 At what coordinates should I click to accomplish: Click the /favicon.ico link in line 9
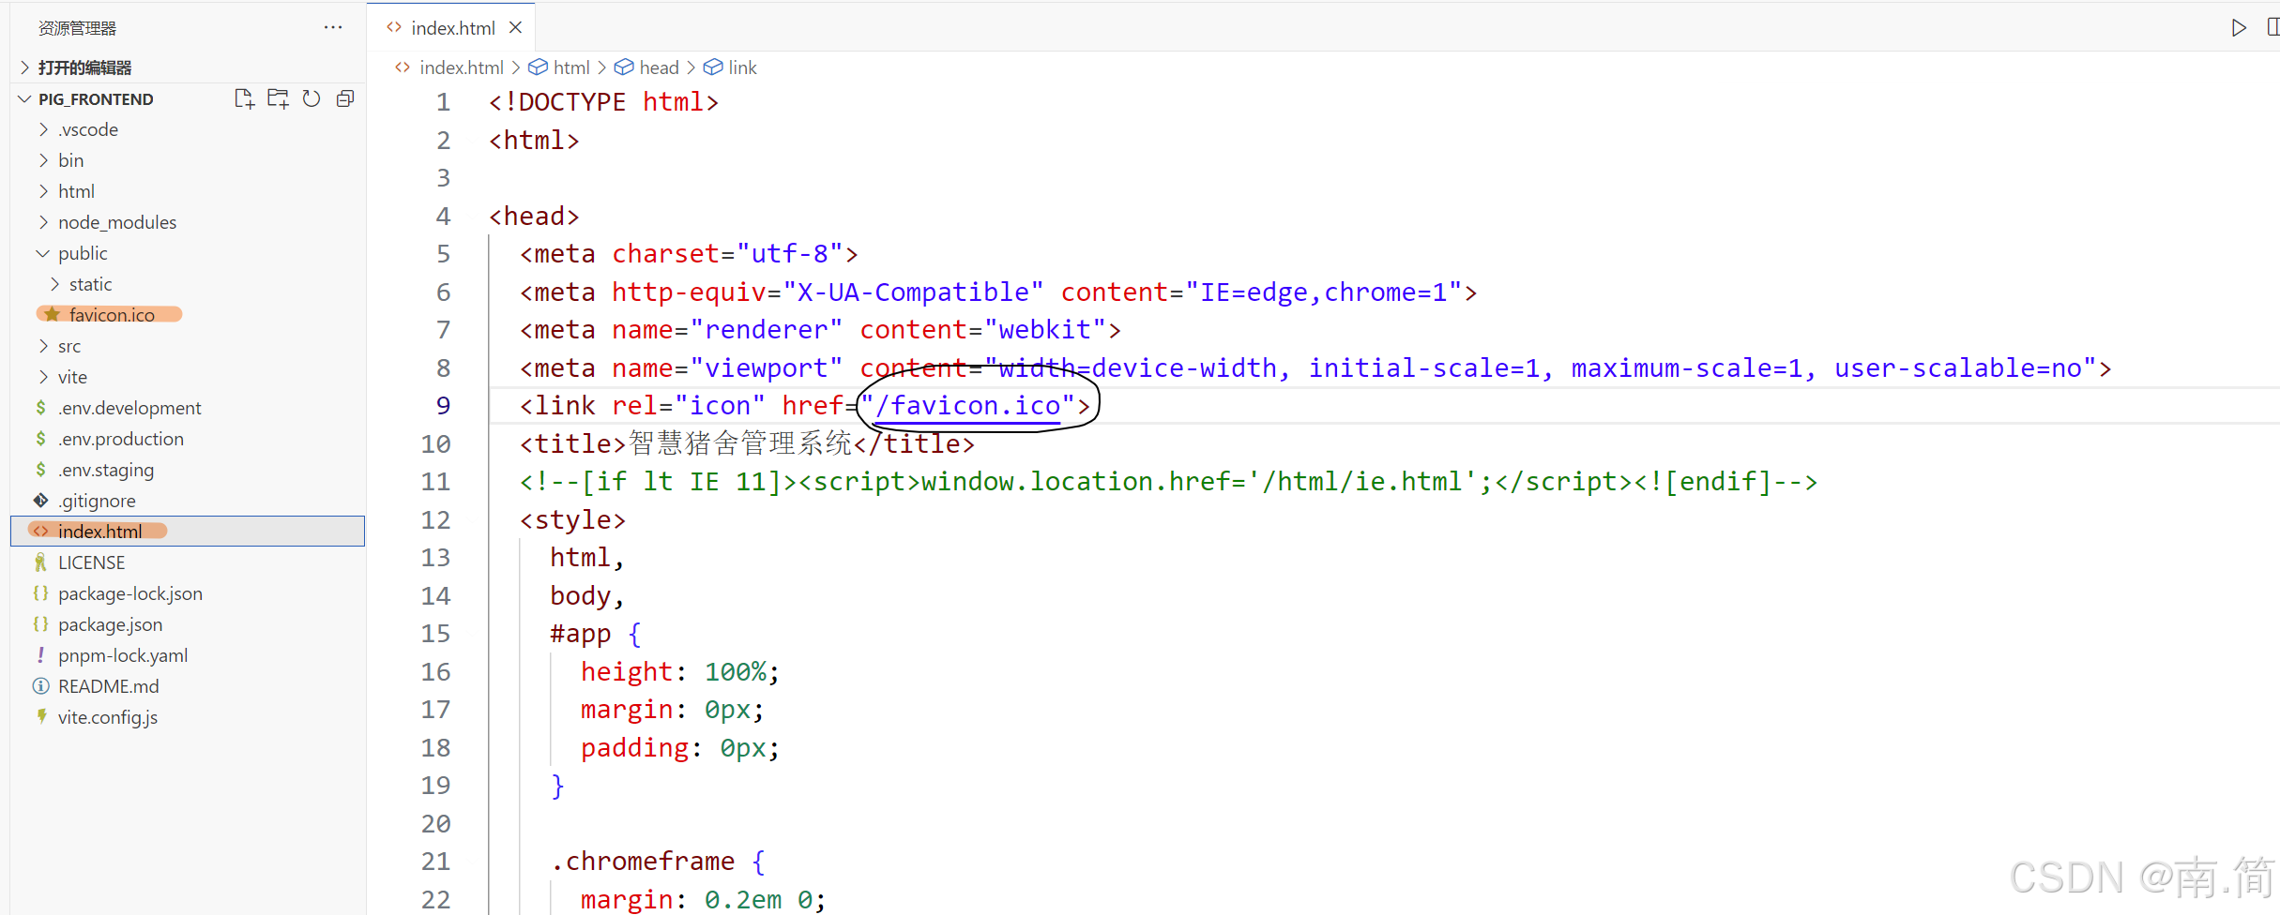[x=967, y=406]
